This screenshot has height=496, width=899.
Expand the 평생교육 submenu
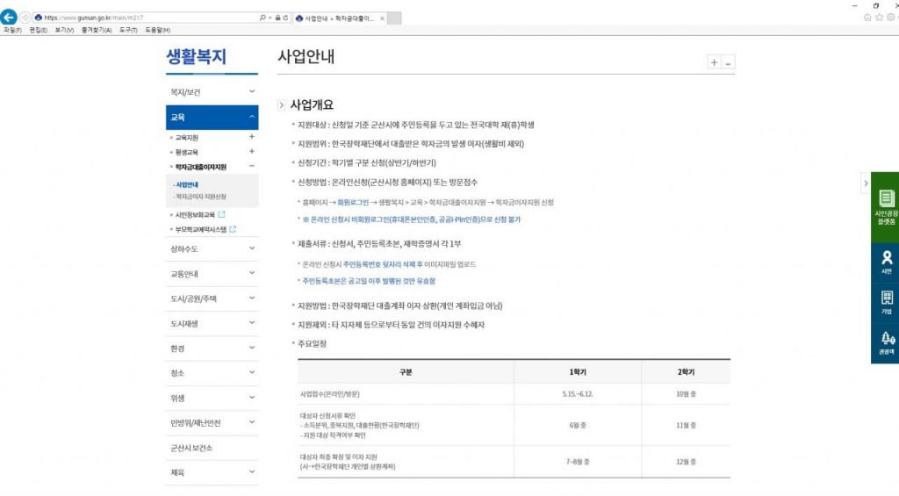pyautogui.click(x=252, y=152)
